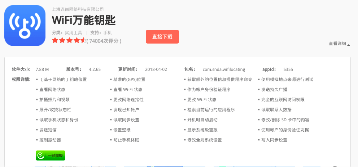Click the 实用工具 category label
The width and height of the screenshot is (358, 167).
[73, 33]
